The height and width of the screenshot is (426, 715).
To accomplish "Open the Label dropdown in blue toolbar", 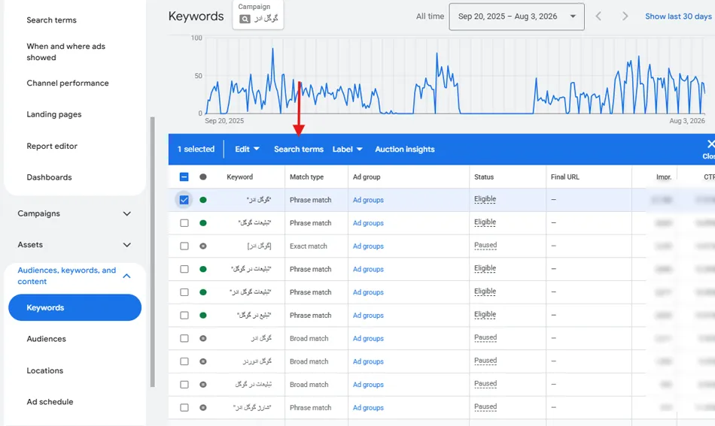I will click(347, 149).
